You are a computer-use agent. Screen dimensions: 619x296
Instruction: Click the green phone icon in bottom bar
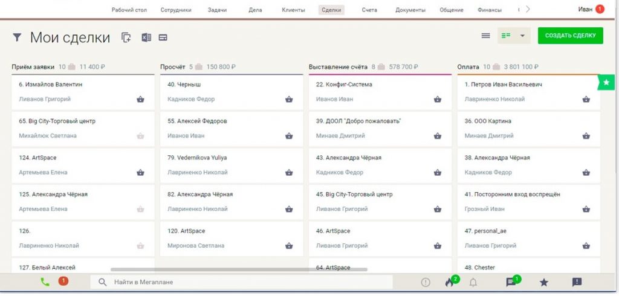coord(45,282)
